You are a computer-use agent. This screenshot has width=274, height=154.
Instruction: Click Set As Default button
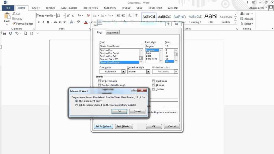103,126
